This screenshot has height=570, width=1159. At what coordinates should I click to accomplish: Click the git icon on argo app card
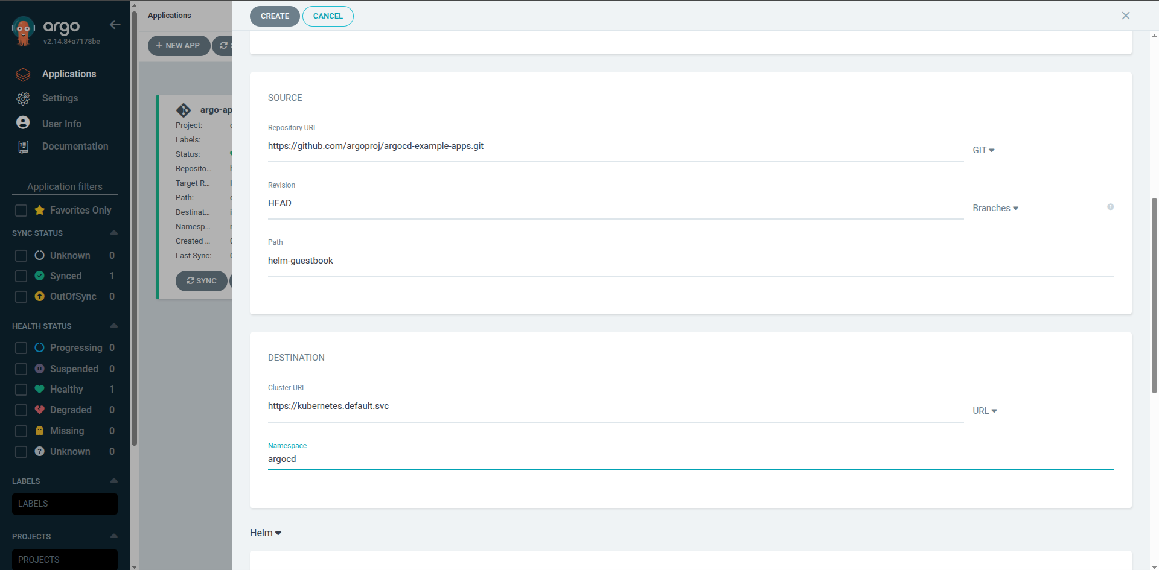click(184, 110)
